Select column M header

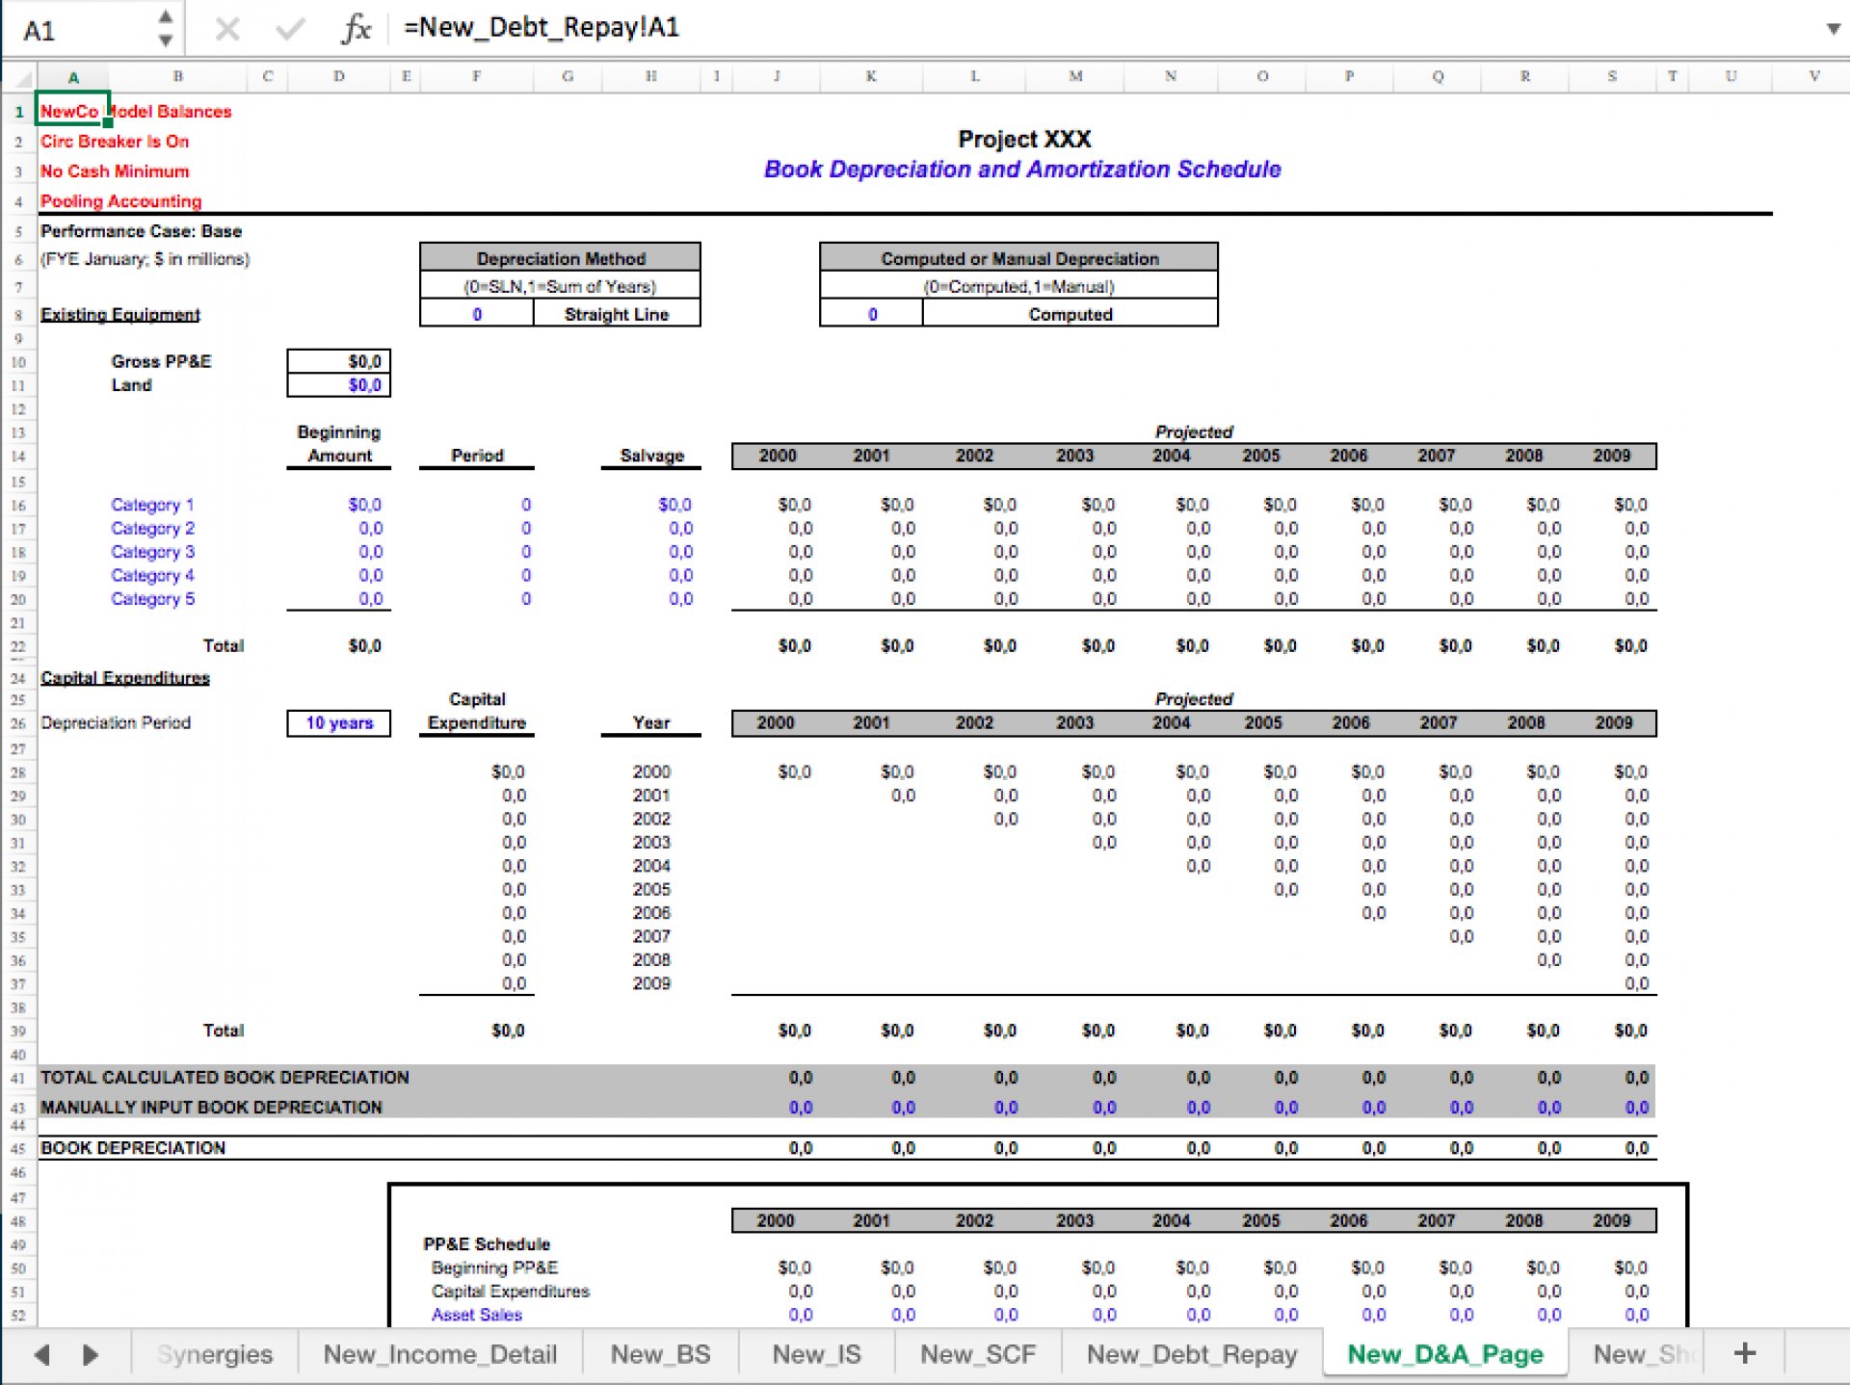1075,76
